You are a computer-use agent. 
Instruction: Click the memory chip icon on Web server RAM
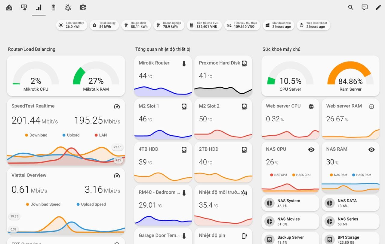click(x=371, y=107)
